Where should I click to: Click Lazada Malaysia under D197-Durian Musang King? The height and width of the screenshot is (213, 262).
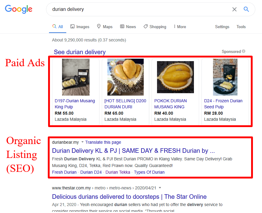click(70, 119)
